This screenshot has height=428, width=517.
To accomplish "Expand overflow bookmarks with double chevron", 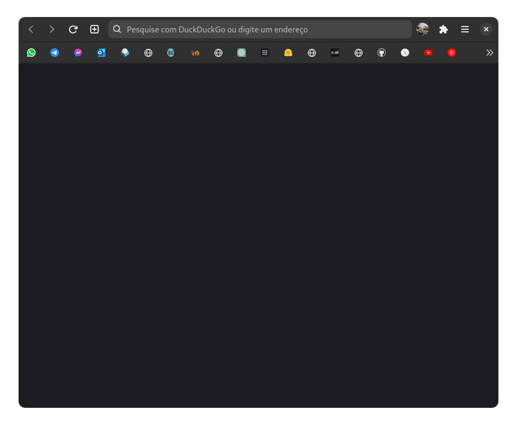I will pos(489,53).
